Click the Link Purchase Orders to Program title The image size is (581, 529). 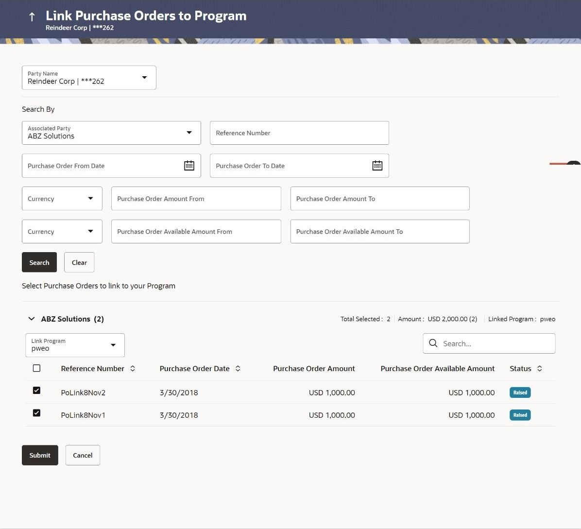pyautogui.click(x=146, y=16)
